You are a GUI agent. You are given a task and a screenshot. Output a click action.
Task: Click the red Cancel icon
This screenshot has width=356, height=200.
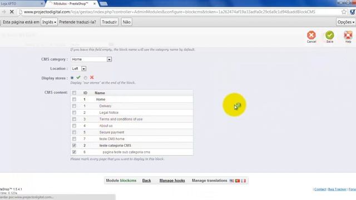pos(311,35)
